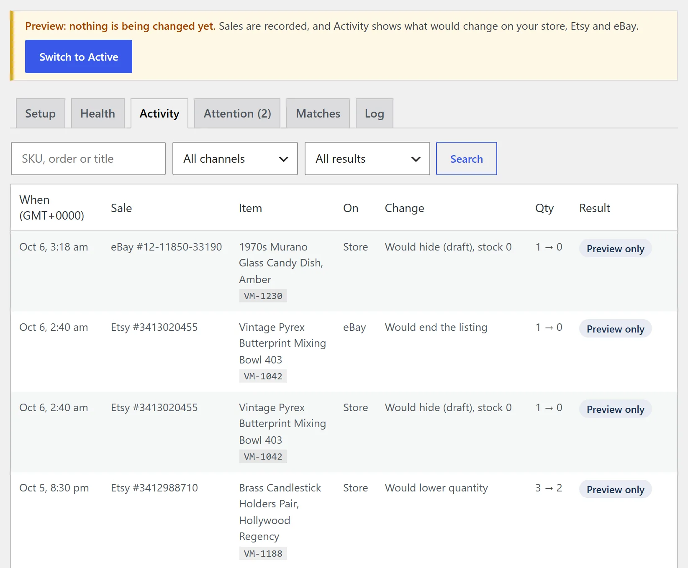Click the Search button
688x568 pixels.
coord(467,159)
